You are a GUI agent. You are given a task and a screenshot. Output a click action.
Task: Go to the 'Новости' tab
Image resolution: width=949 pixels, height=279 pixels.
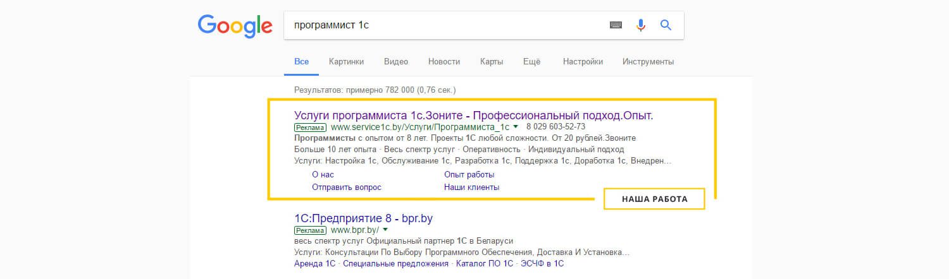point(443,62)
